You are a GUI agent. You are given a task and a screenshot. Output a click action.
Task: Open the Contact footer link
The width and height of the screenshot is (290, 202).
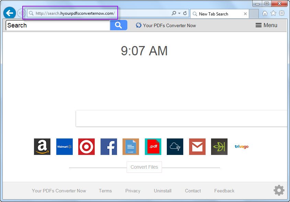[193, 191]
